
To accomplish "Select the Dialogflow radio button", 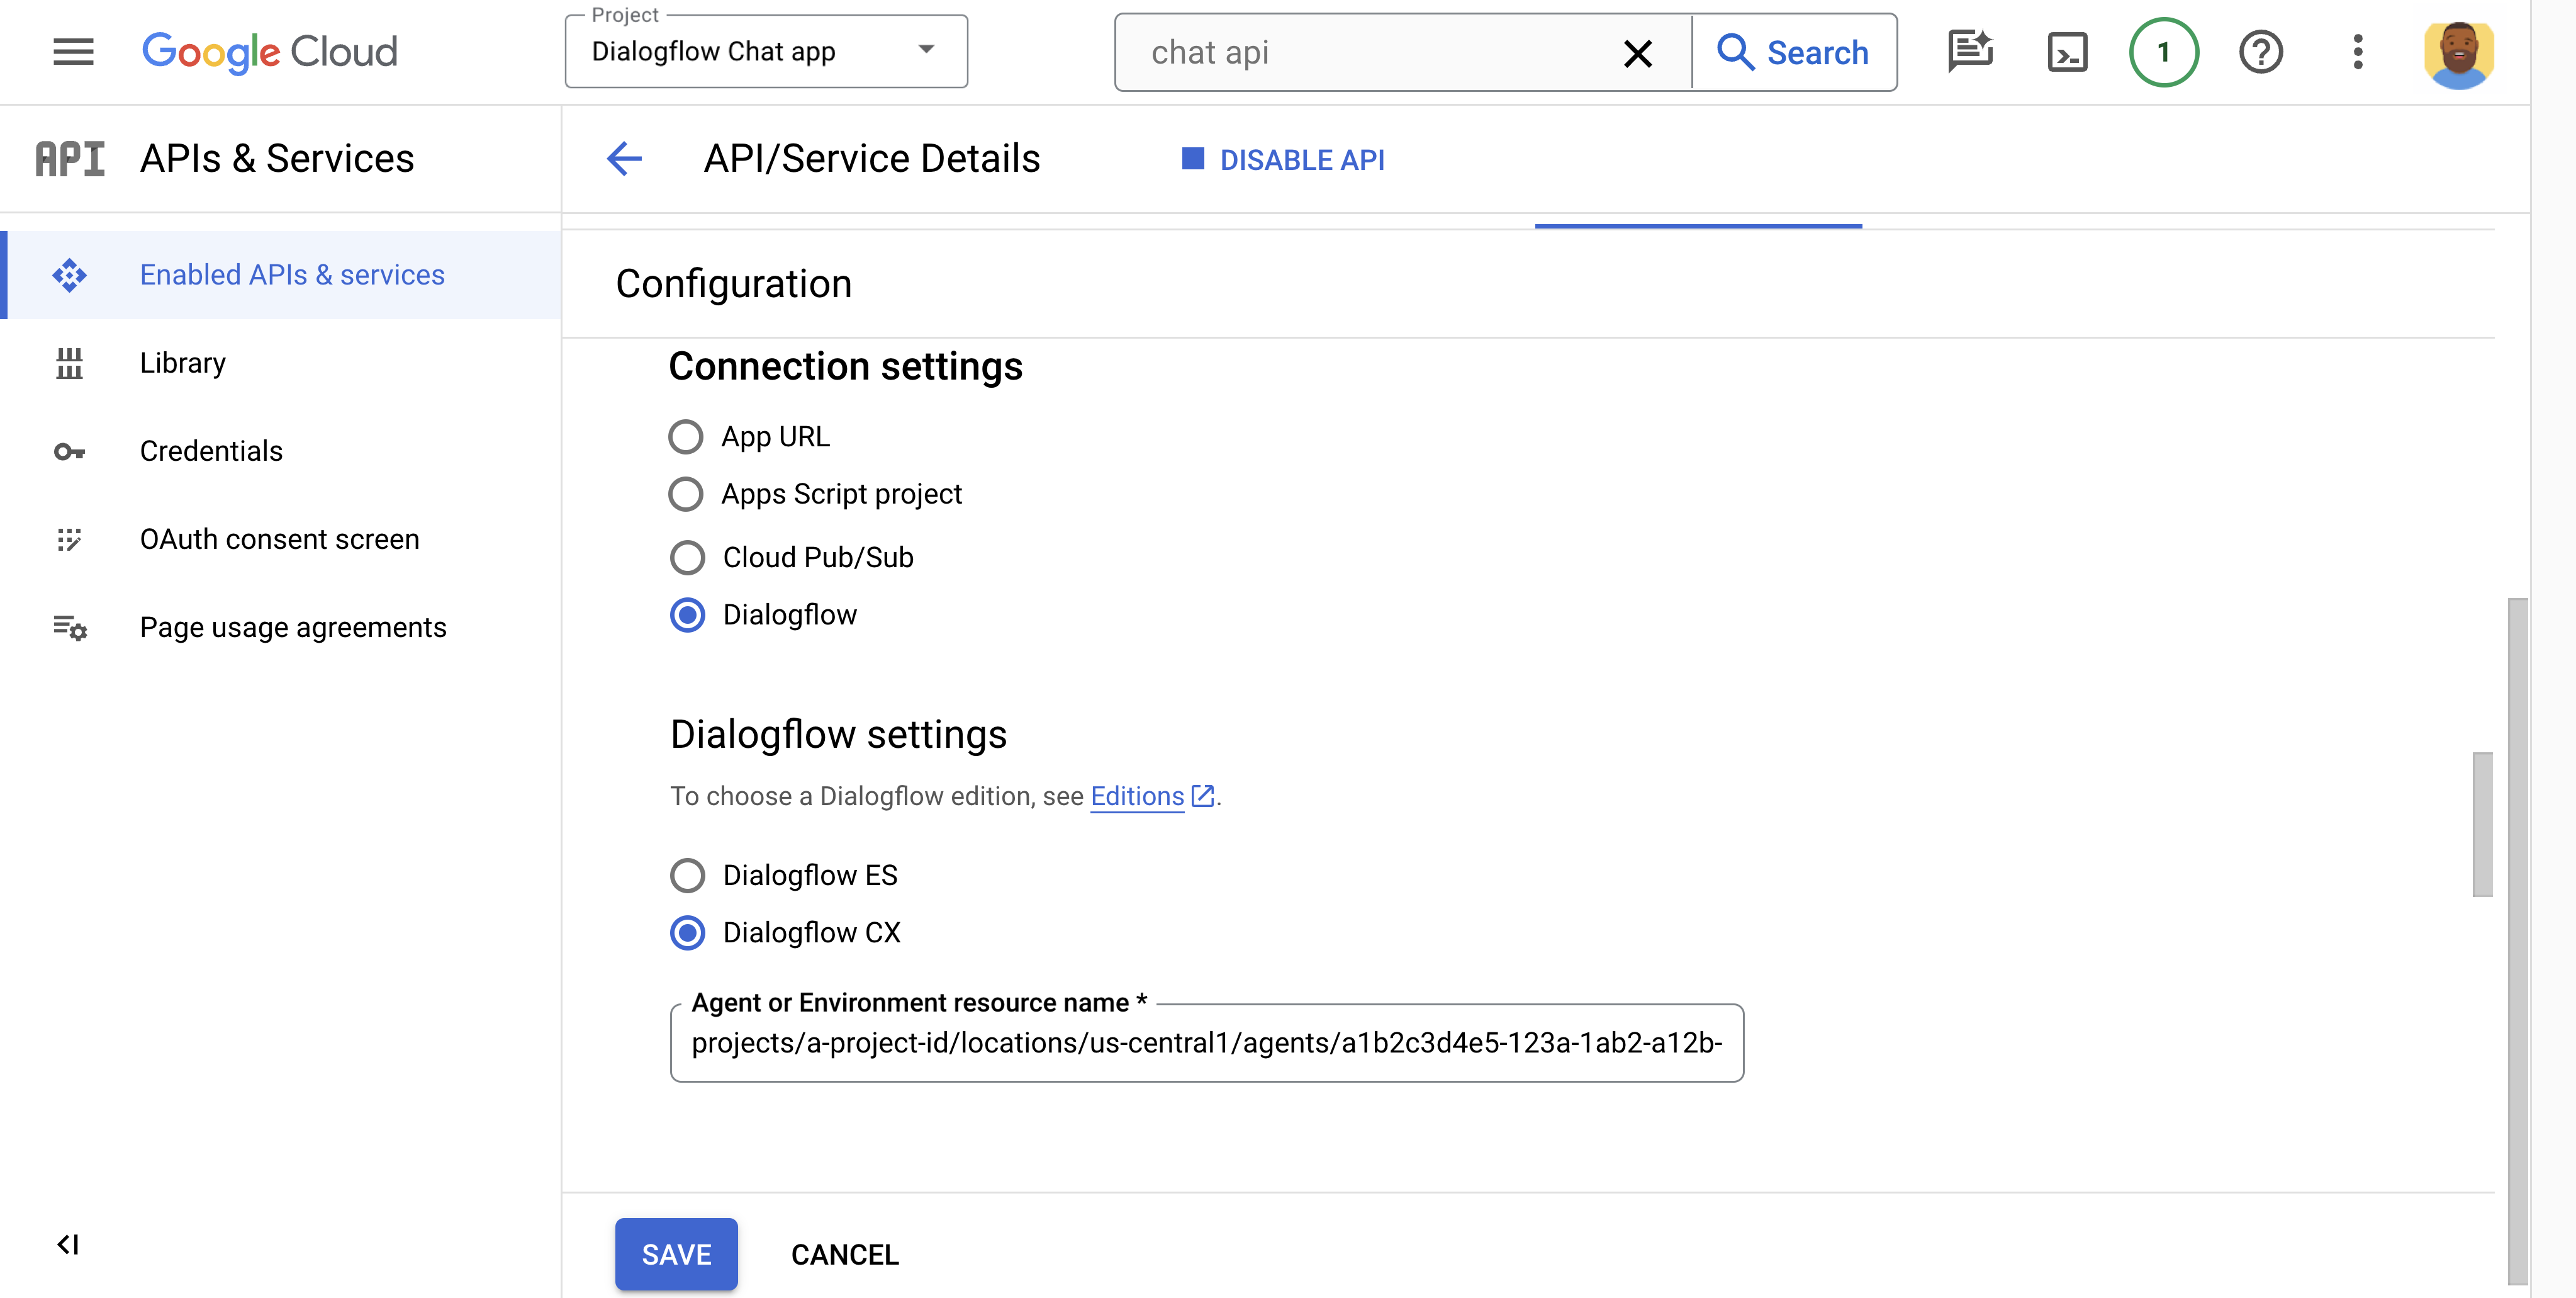I will pyautogui.click(x=686, y=614).
